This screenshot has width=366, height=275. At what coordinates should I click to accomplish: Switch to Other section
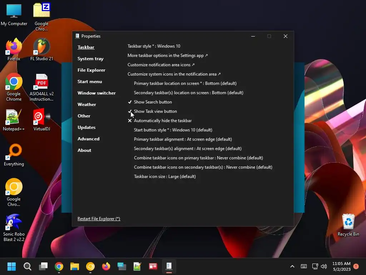click(x=84, y=116)
